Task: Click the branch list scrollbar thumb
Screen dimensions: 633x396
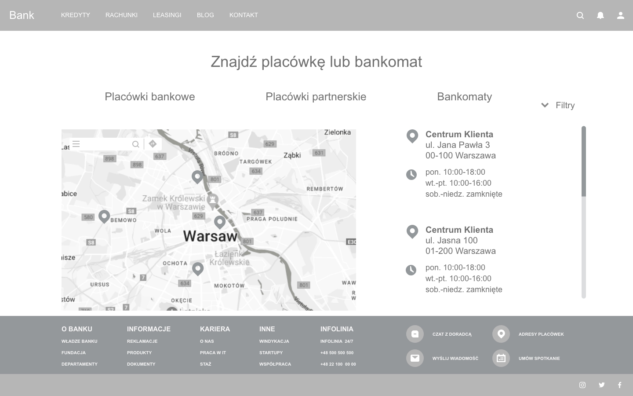Action: click(584, 161)
